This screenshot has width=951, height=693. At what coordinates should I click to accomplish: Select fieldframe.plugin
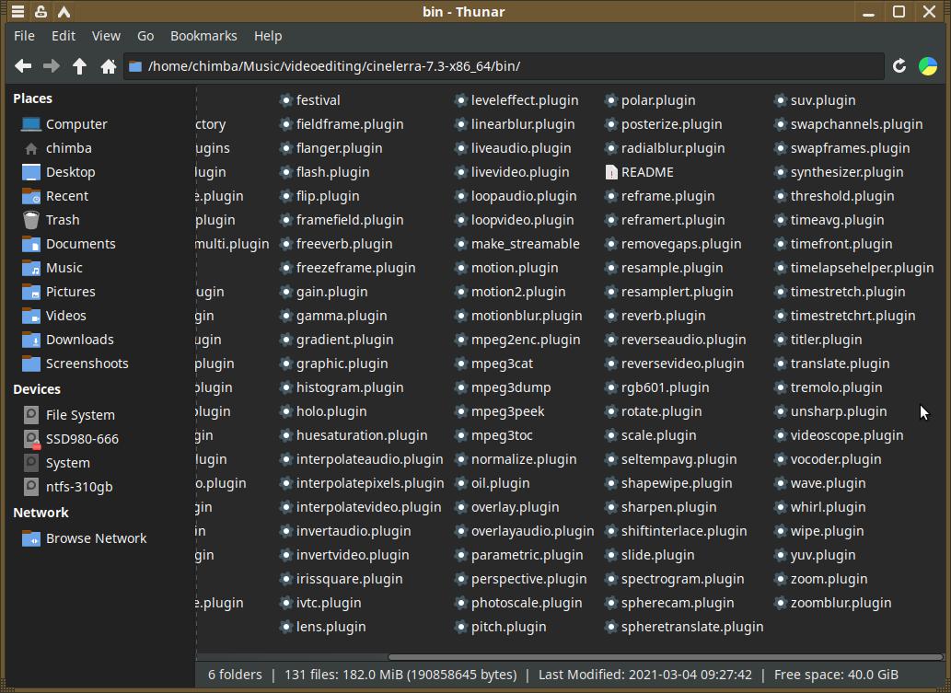pos(342,124)
